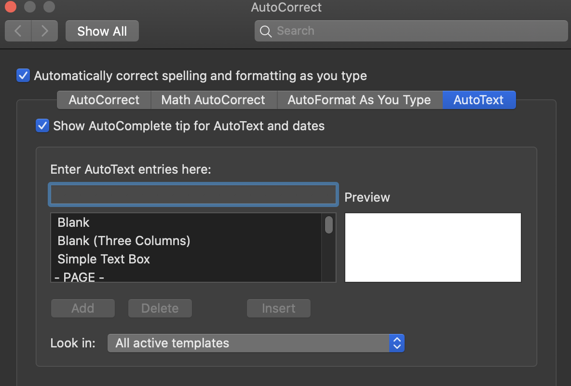Select the Blank entry in list
571x386 pixels.
pos(186,222)
